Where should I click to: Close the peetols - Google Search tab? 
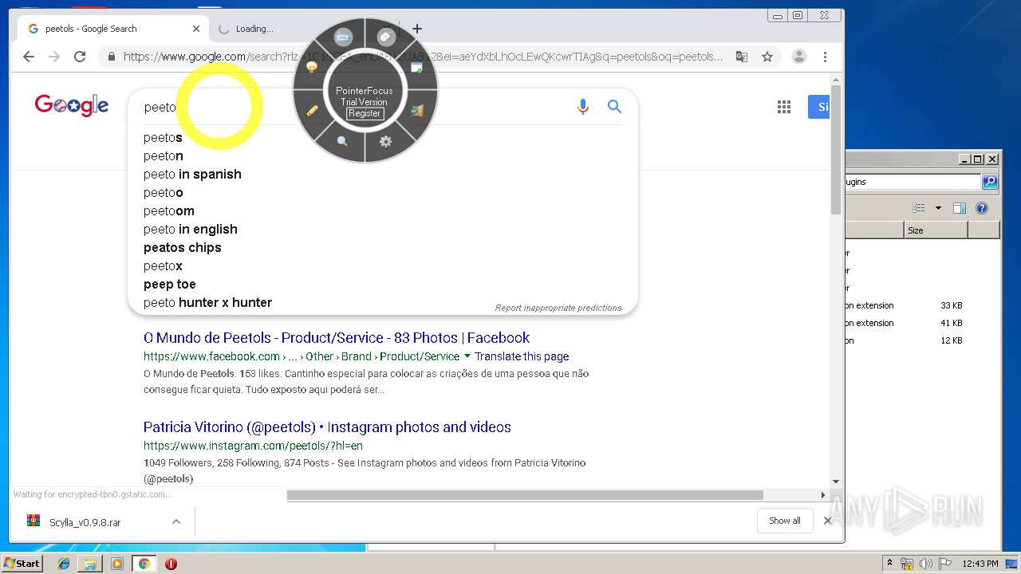pyautogui.click(x=196, y=29)
